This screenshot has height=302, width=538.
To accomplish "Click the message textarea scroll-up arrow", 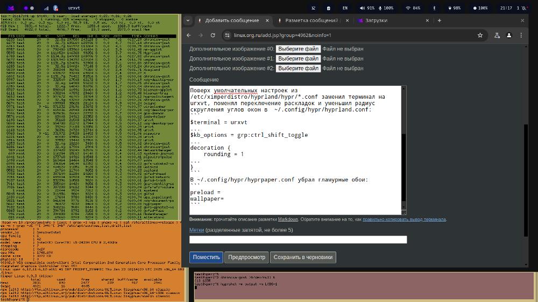I will (403, 89).
